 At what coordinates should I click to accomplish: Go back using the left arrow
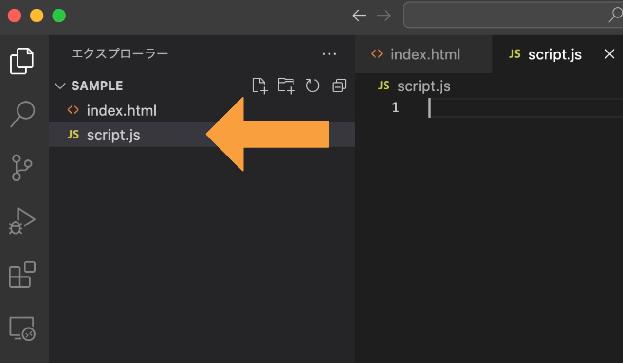(359, 16)
